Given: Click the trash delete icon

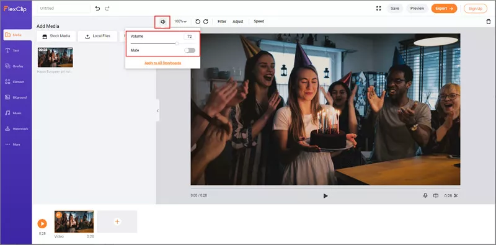Looking at the screenshot, I should 489,22.
